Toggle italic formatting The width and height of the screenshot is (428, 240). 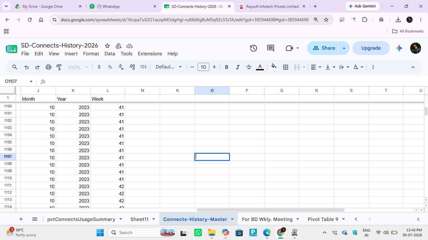pos(238,67)
